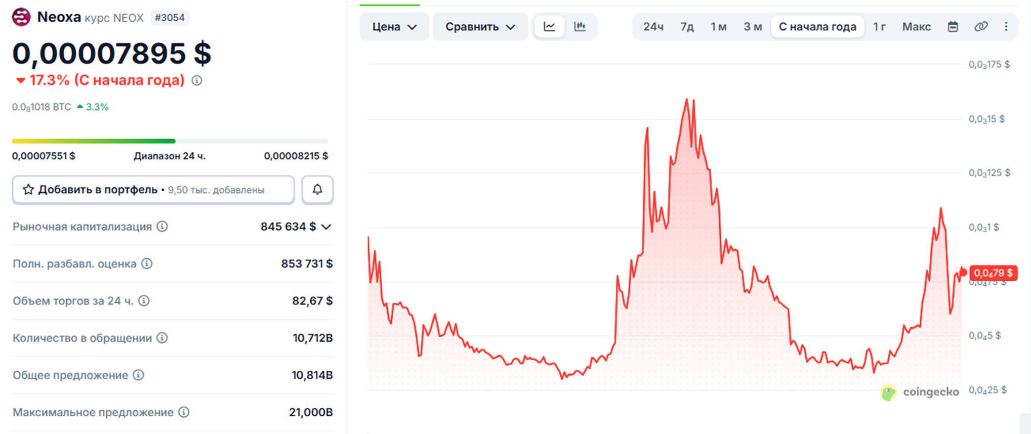Click the 0,0₃1 $ axis label
The height and width of the screenshot is (434, 1031).
(x=984, y=228)
